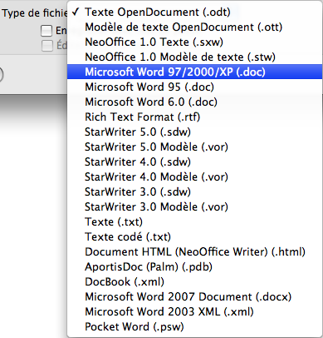Select NeoOffice 1.0 Texte (.sxw)
323x338 pixels.
click(194, 42)
